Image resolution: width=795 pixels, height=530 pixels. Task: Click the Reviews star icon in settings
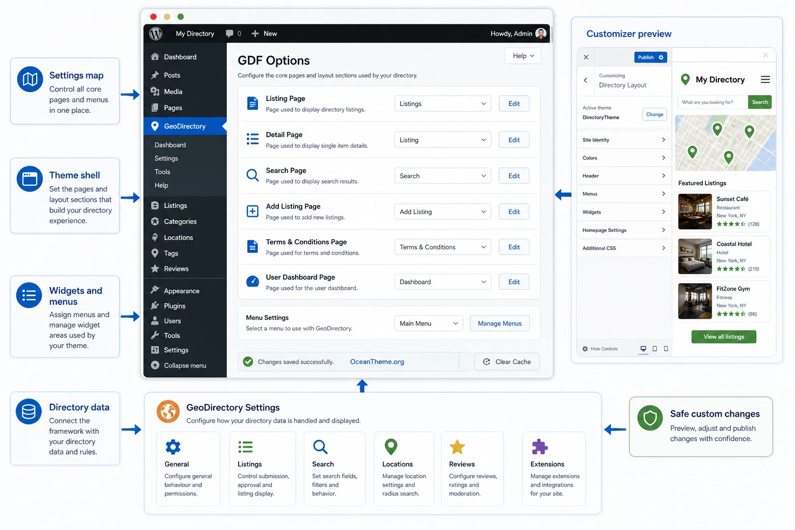[458, 447]
